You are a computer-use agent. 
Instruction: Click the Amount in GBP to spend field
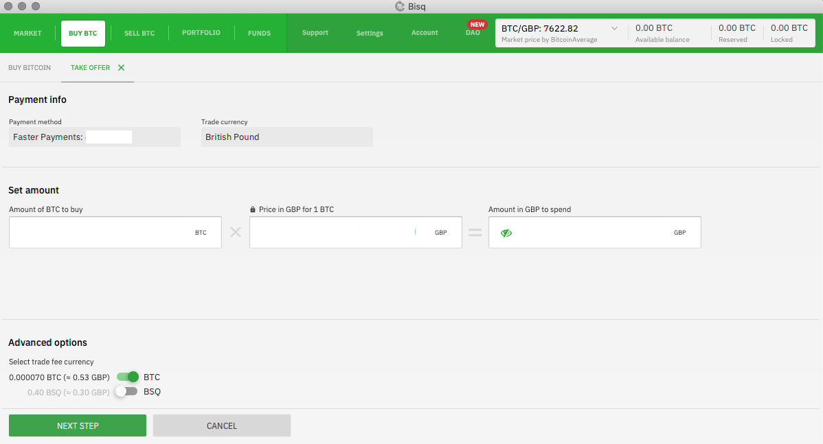tap(595, 232)
